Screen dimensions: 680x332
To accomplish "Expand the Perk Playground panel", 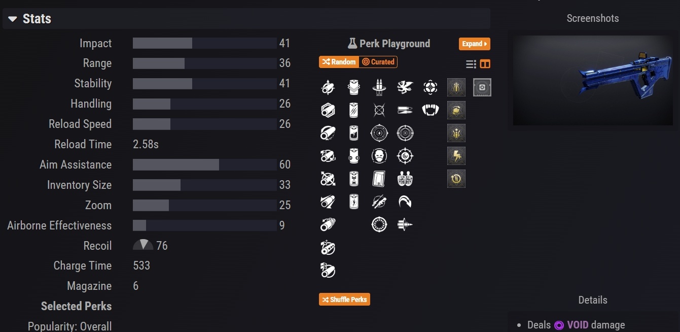I will point(474,44).
